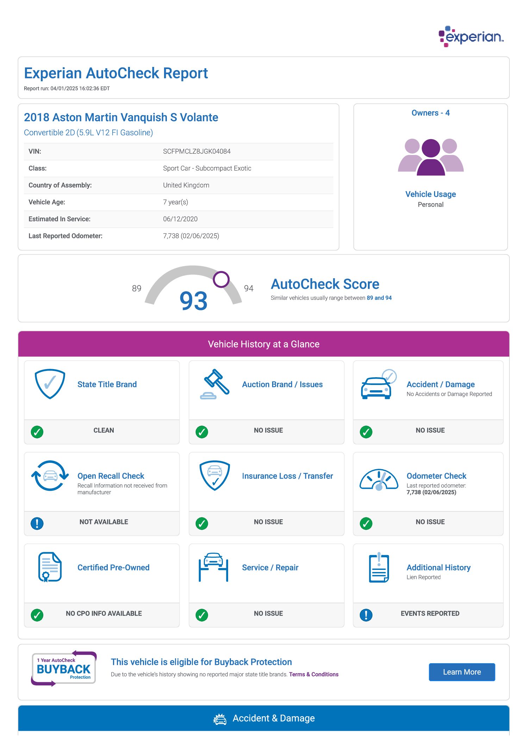Screen dimensions: 527x746
Task: Click the green check beside CLEAN
Action: click(37, 432)
